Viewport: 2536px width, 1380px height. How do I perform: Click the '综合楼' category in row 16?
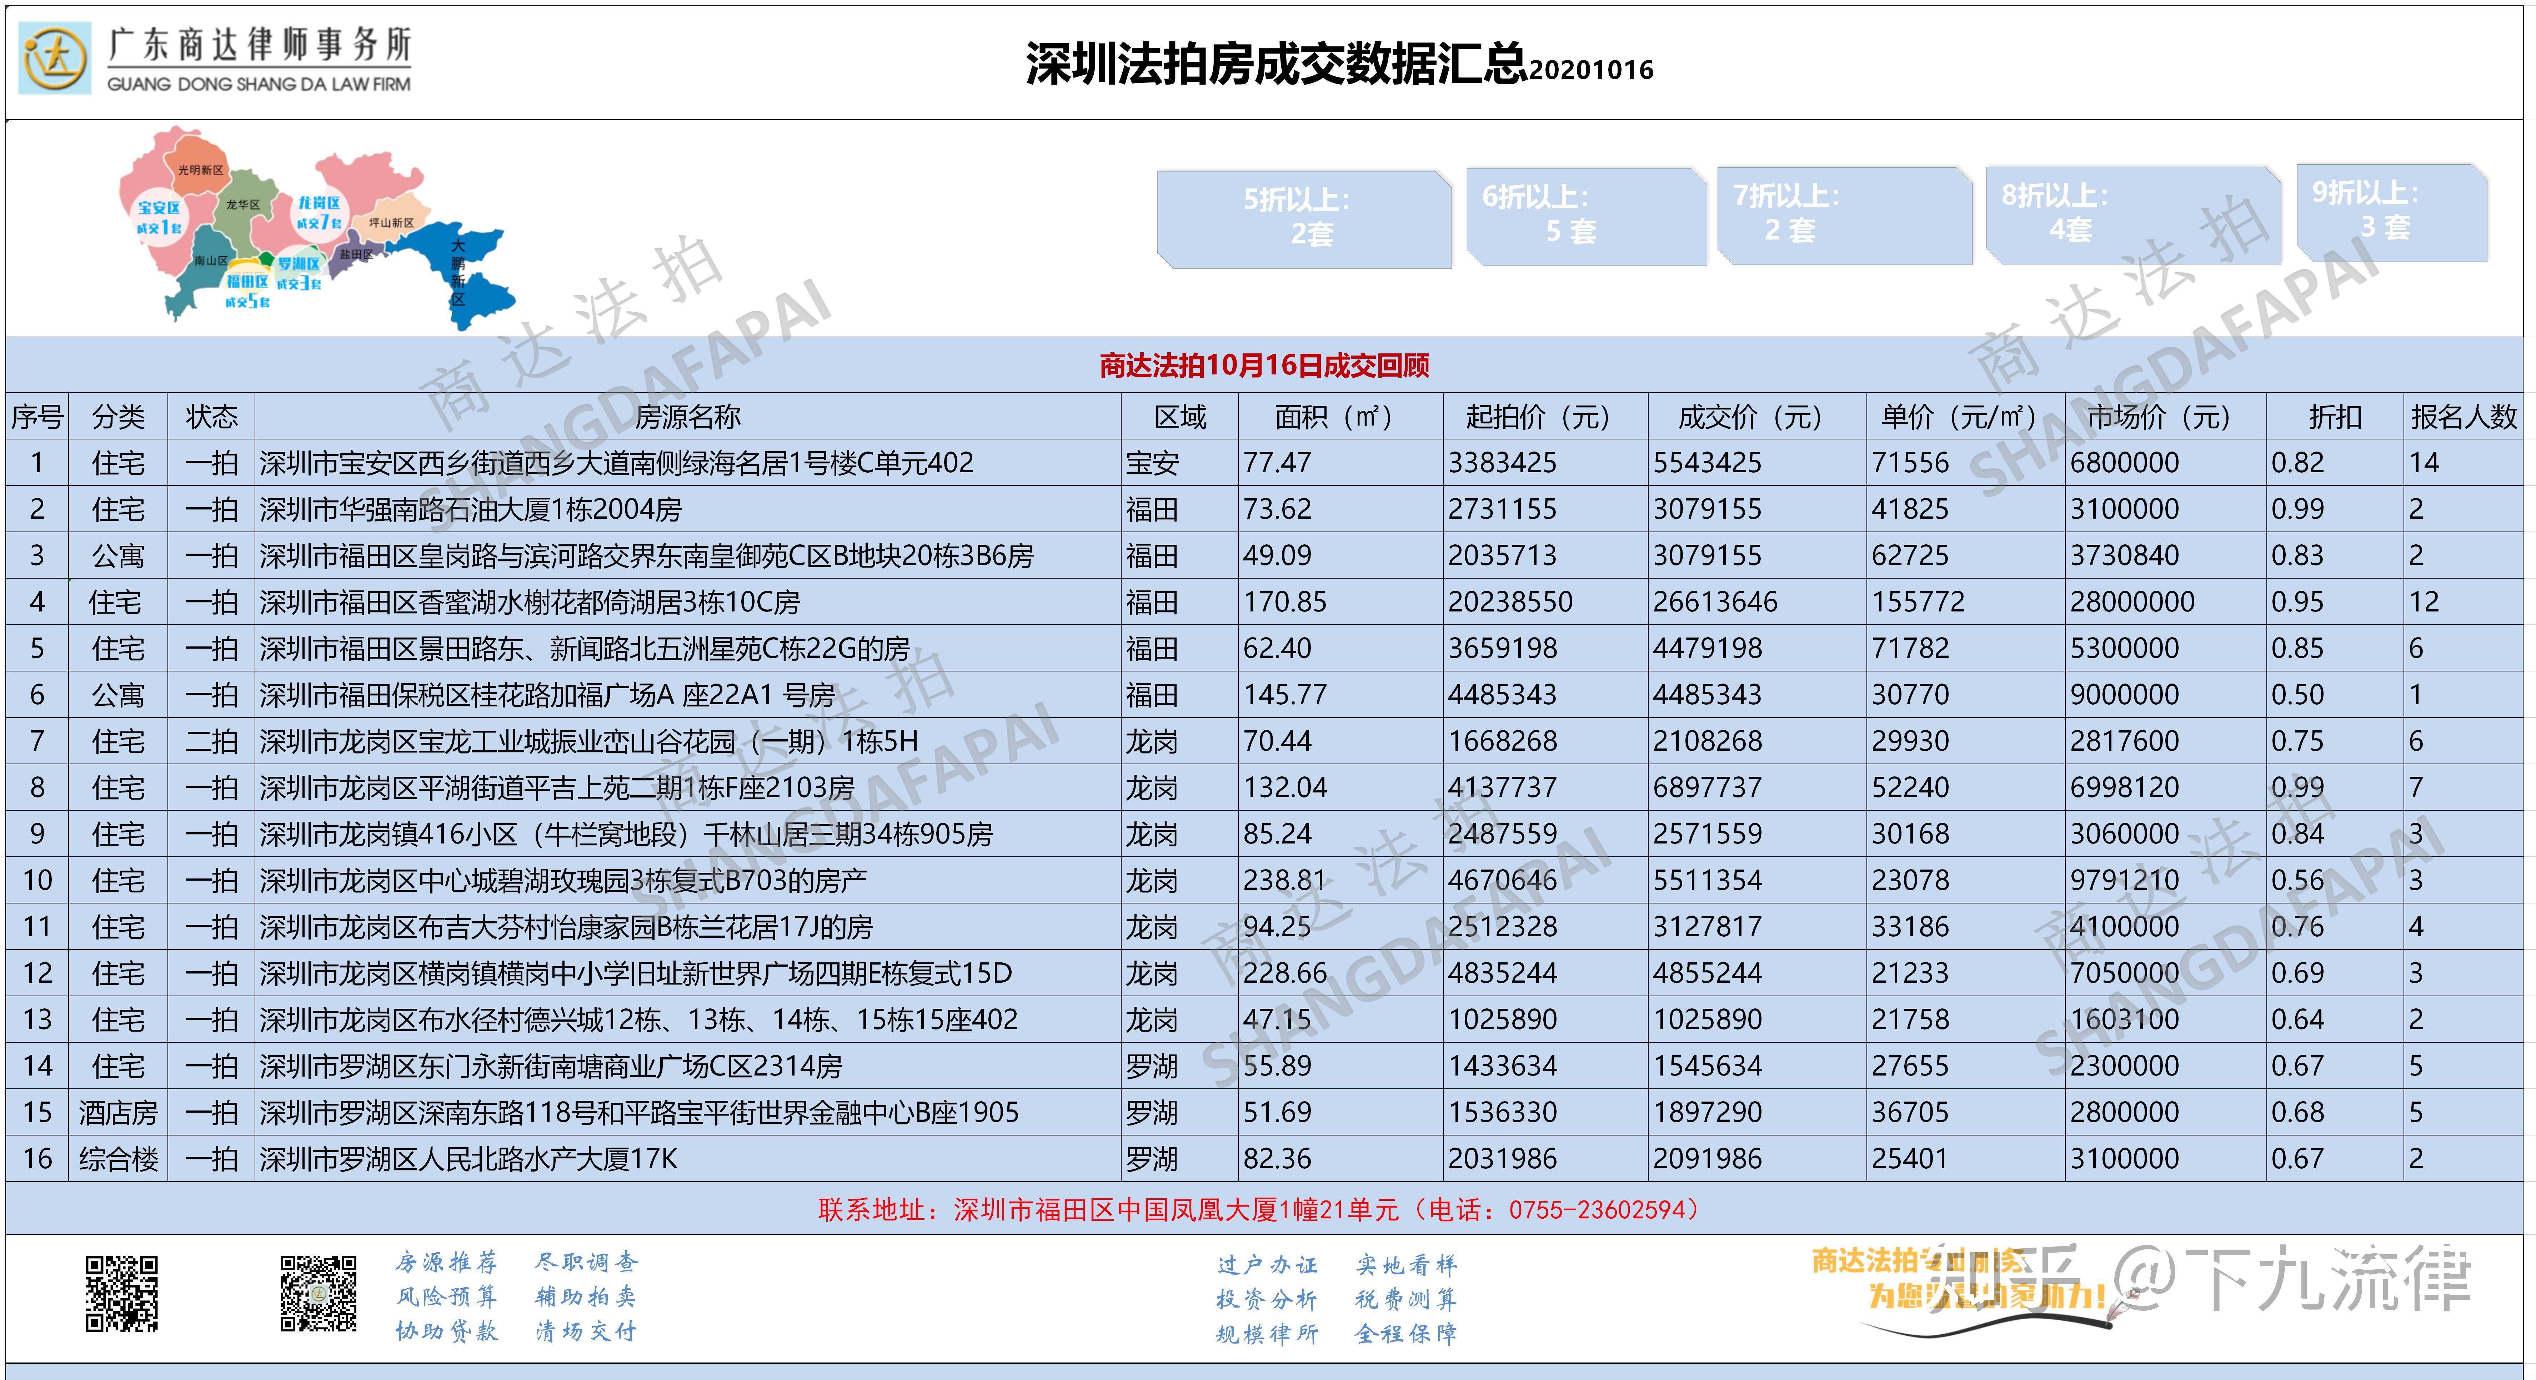(118, 1159)
